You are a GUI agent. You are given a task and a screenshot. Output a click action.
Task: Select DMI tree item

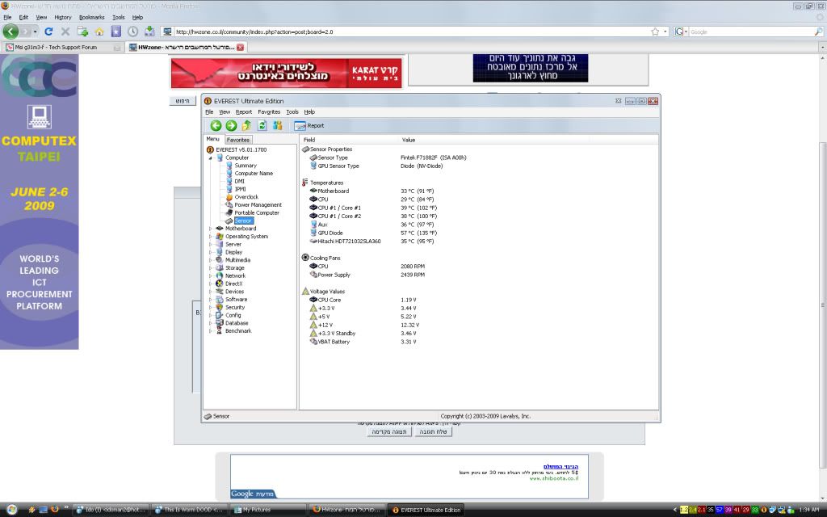point(239,181)
